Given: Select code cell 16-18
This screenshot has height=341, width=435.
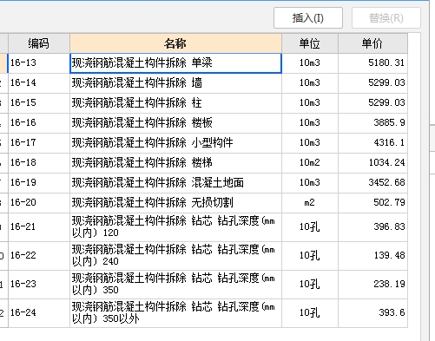Looking at the screenshot, I should (39, 163).
